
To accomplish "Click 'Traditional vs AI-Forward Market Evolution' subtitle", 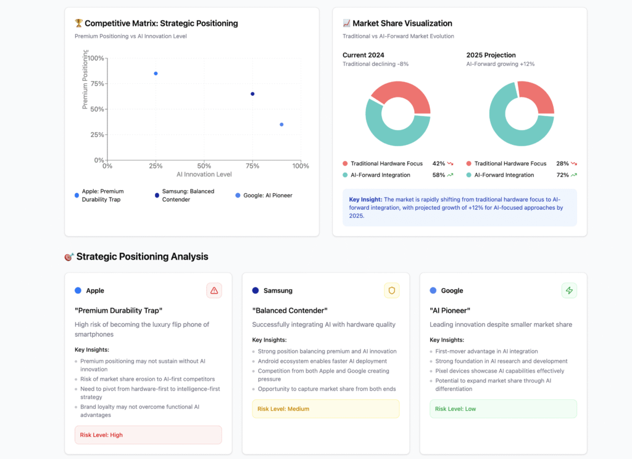I will [398, 36].
